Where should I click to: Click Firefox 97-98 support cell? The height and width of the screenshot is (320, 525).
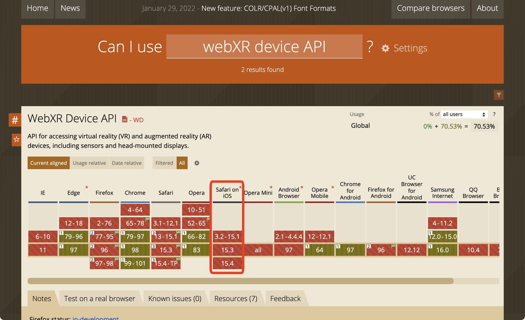point(104,263)
